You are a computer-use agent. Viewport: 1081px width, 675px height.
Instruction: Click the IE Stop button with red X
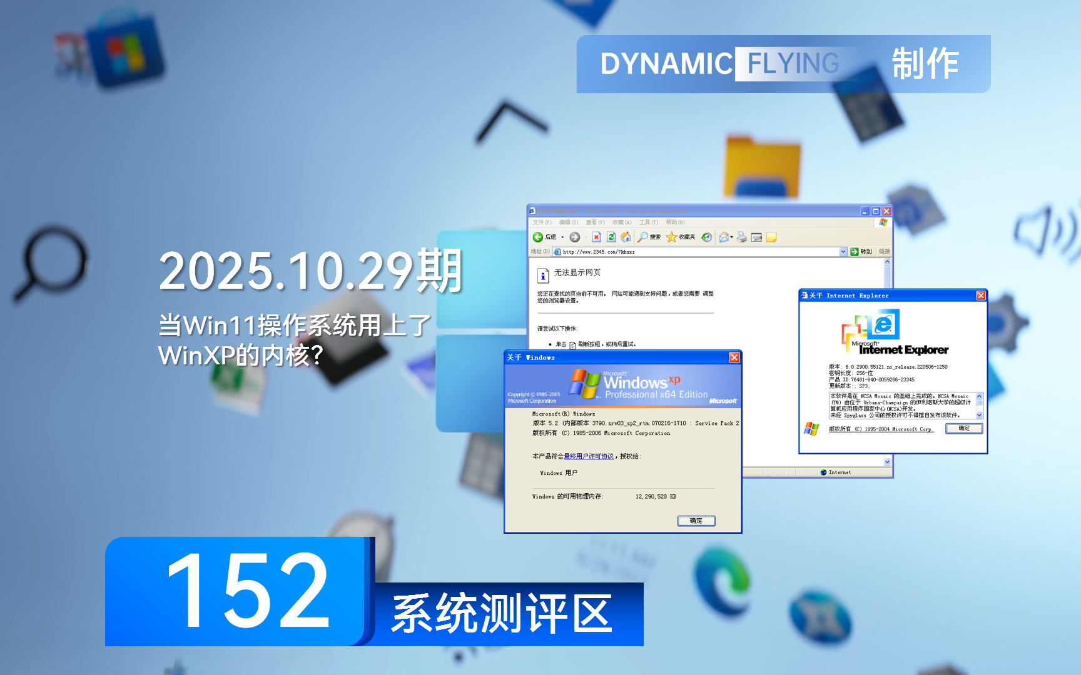click(596, 237)
